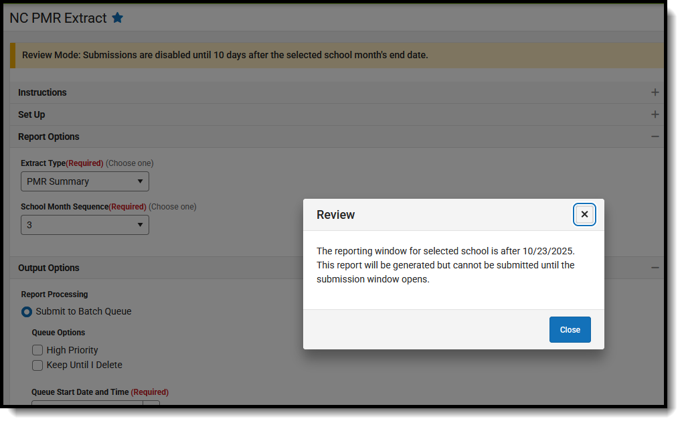Enable the High Priority checkbox
The height and width of the screenshot is (425, 684).
click(x=37, y=350)
